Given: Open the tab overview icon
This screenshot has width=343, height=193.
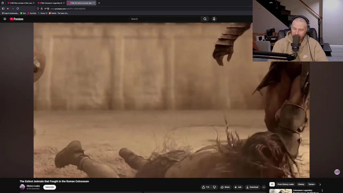Looking at the screenshot, I should (x=3, y=3).
